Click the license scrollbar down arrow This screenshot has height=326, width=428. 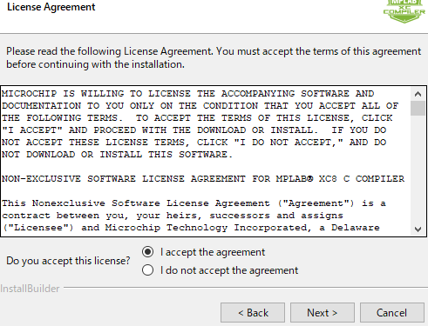coord(418,230)
